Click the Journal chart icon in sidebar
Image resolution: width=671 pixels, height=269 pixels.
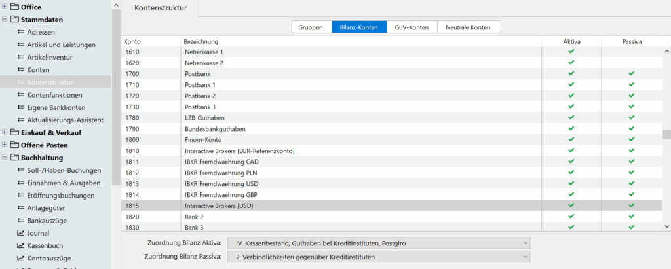click(20, 233)
